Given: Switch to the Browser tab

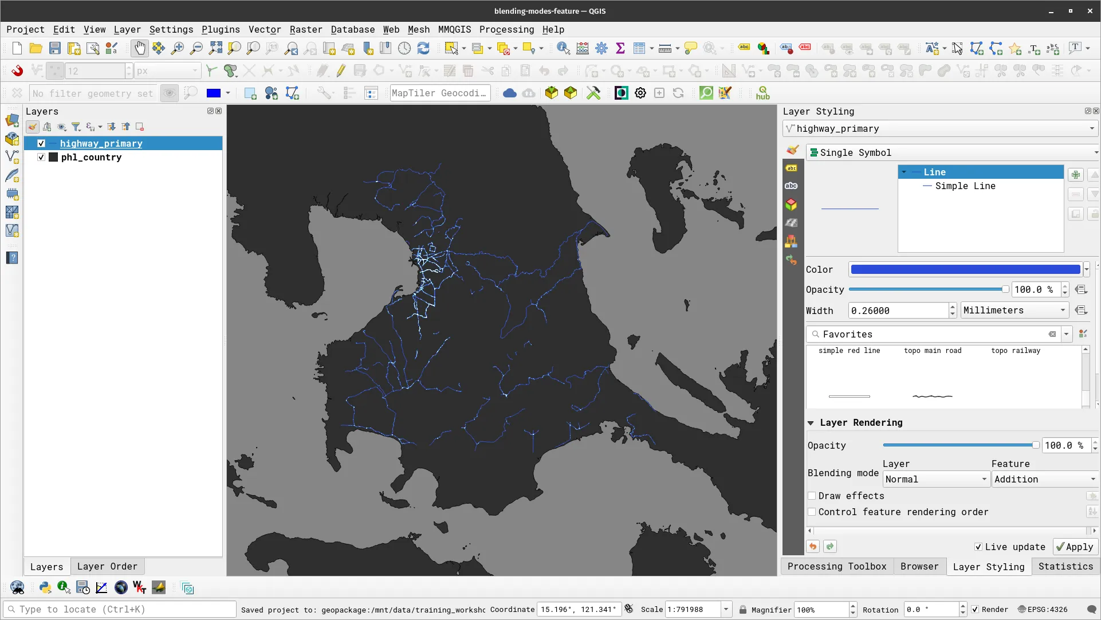Looking at the screenshot, I should click(x=919, y=566).
